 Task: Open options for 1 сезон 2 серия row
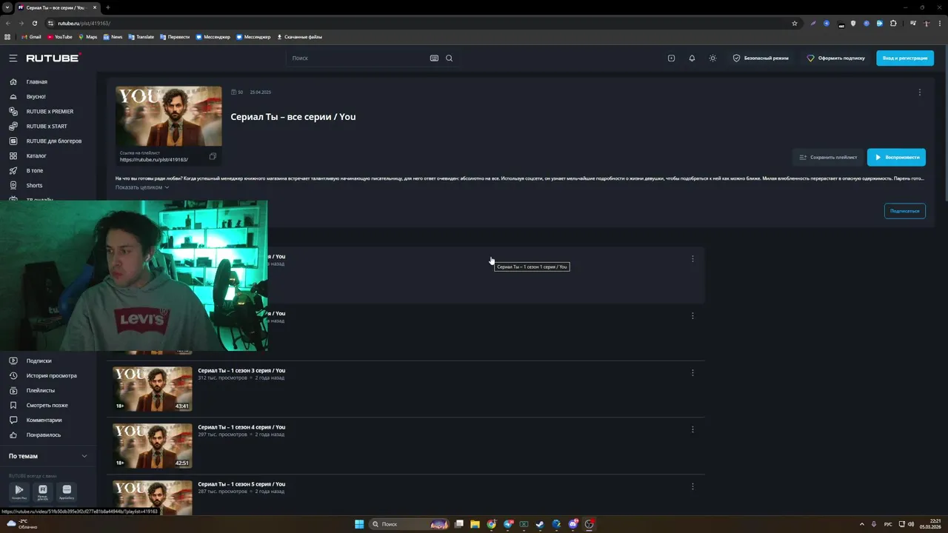point(692,315)
